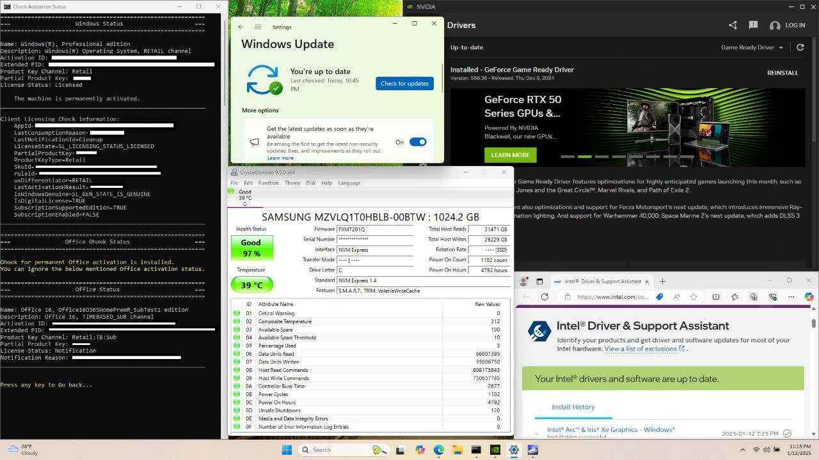Add Intel page to favorites star
The width and height of the screenshot is (819, 460).
(x=694, y=296)
